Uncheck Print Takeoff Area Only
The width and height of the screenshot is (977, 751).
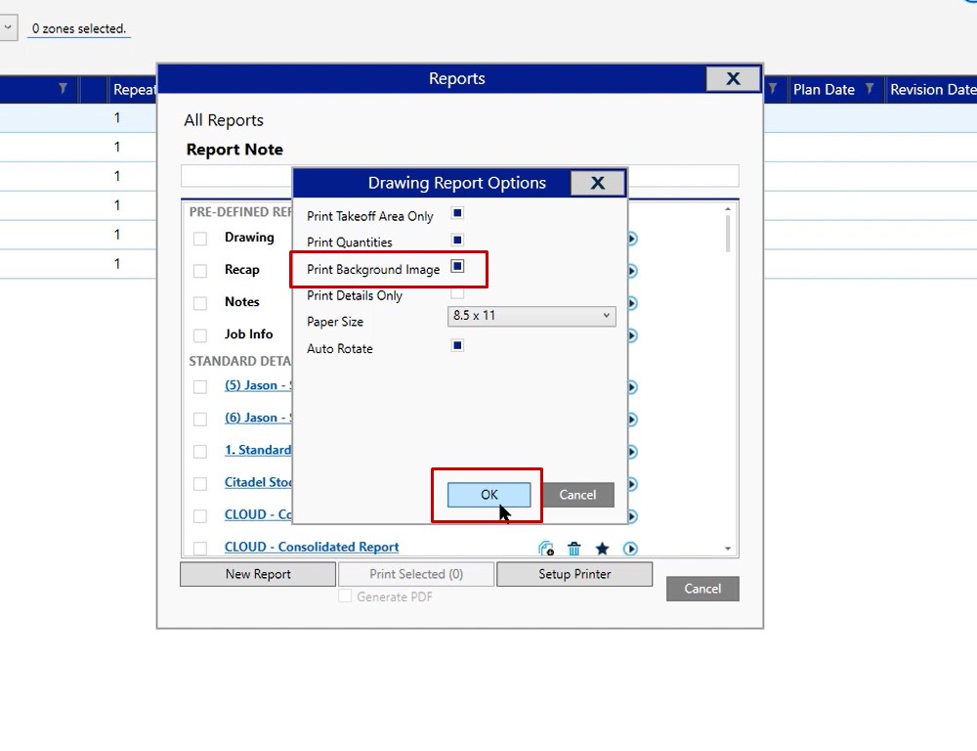click(x=457, y=213)
